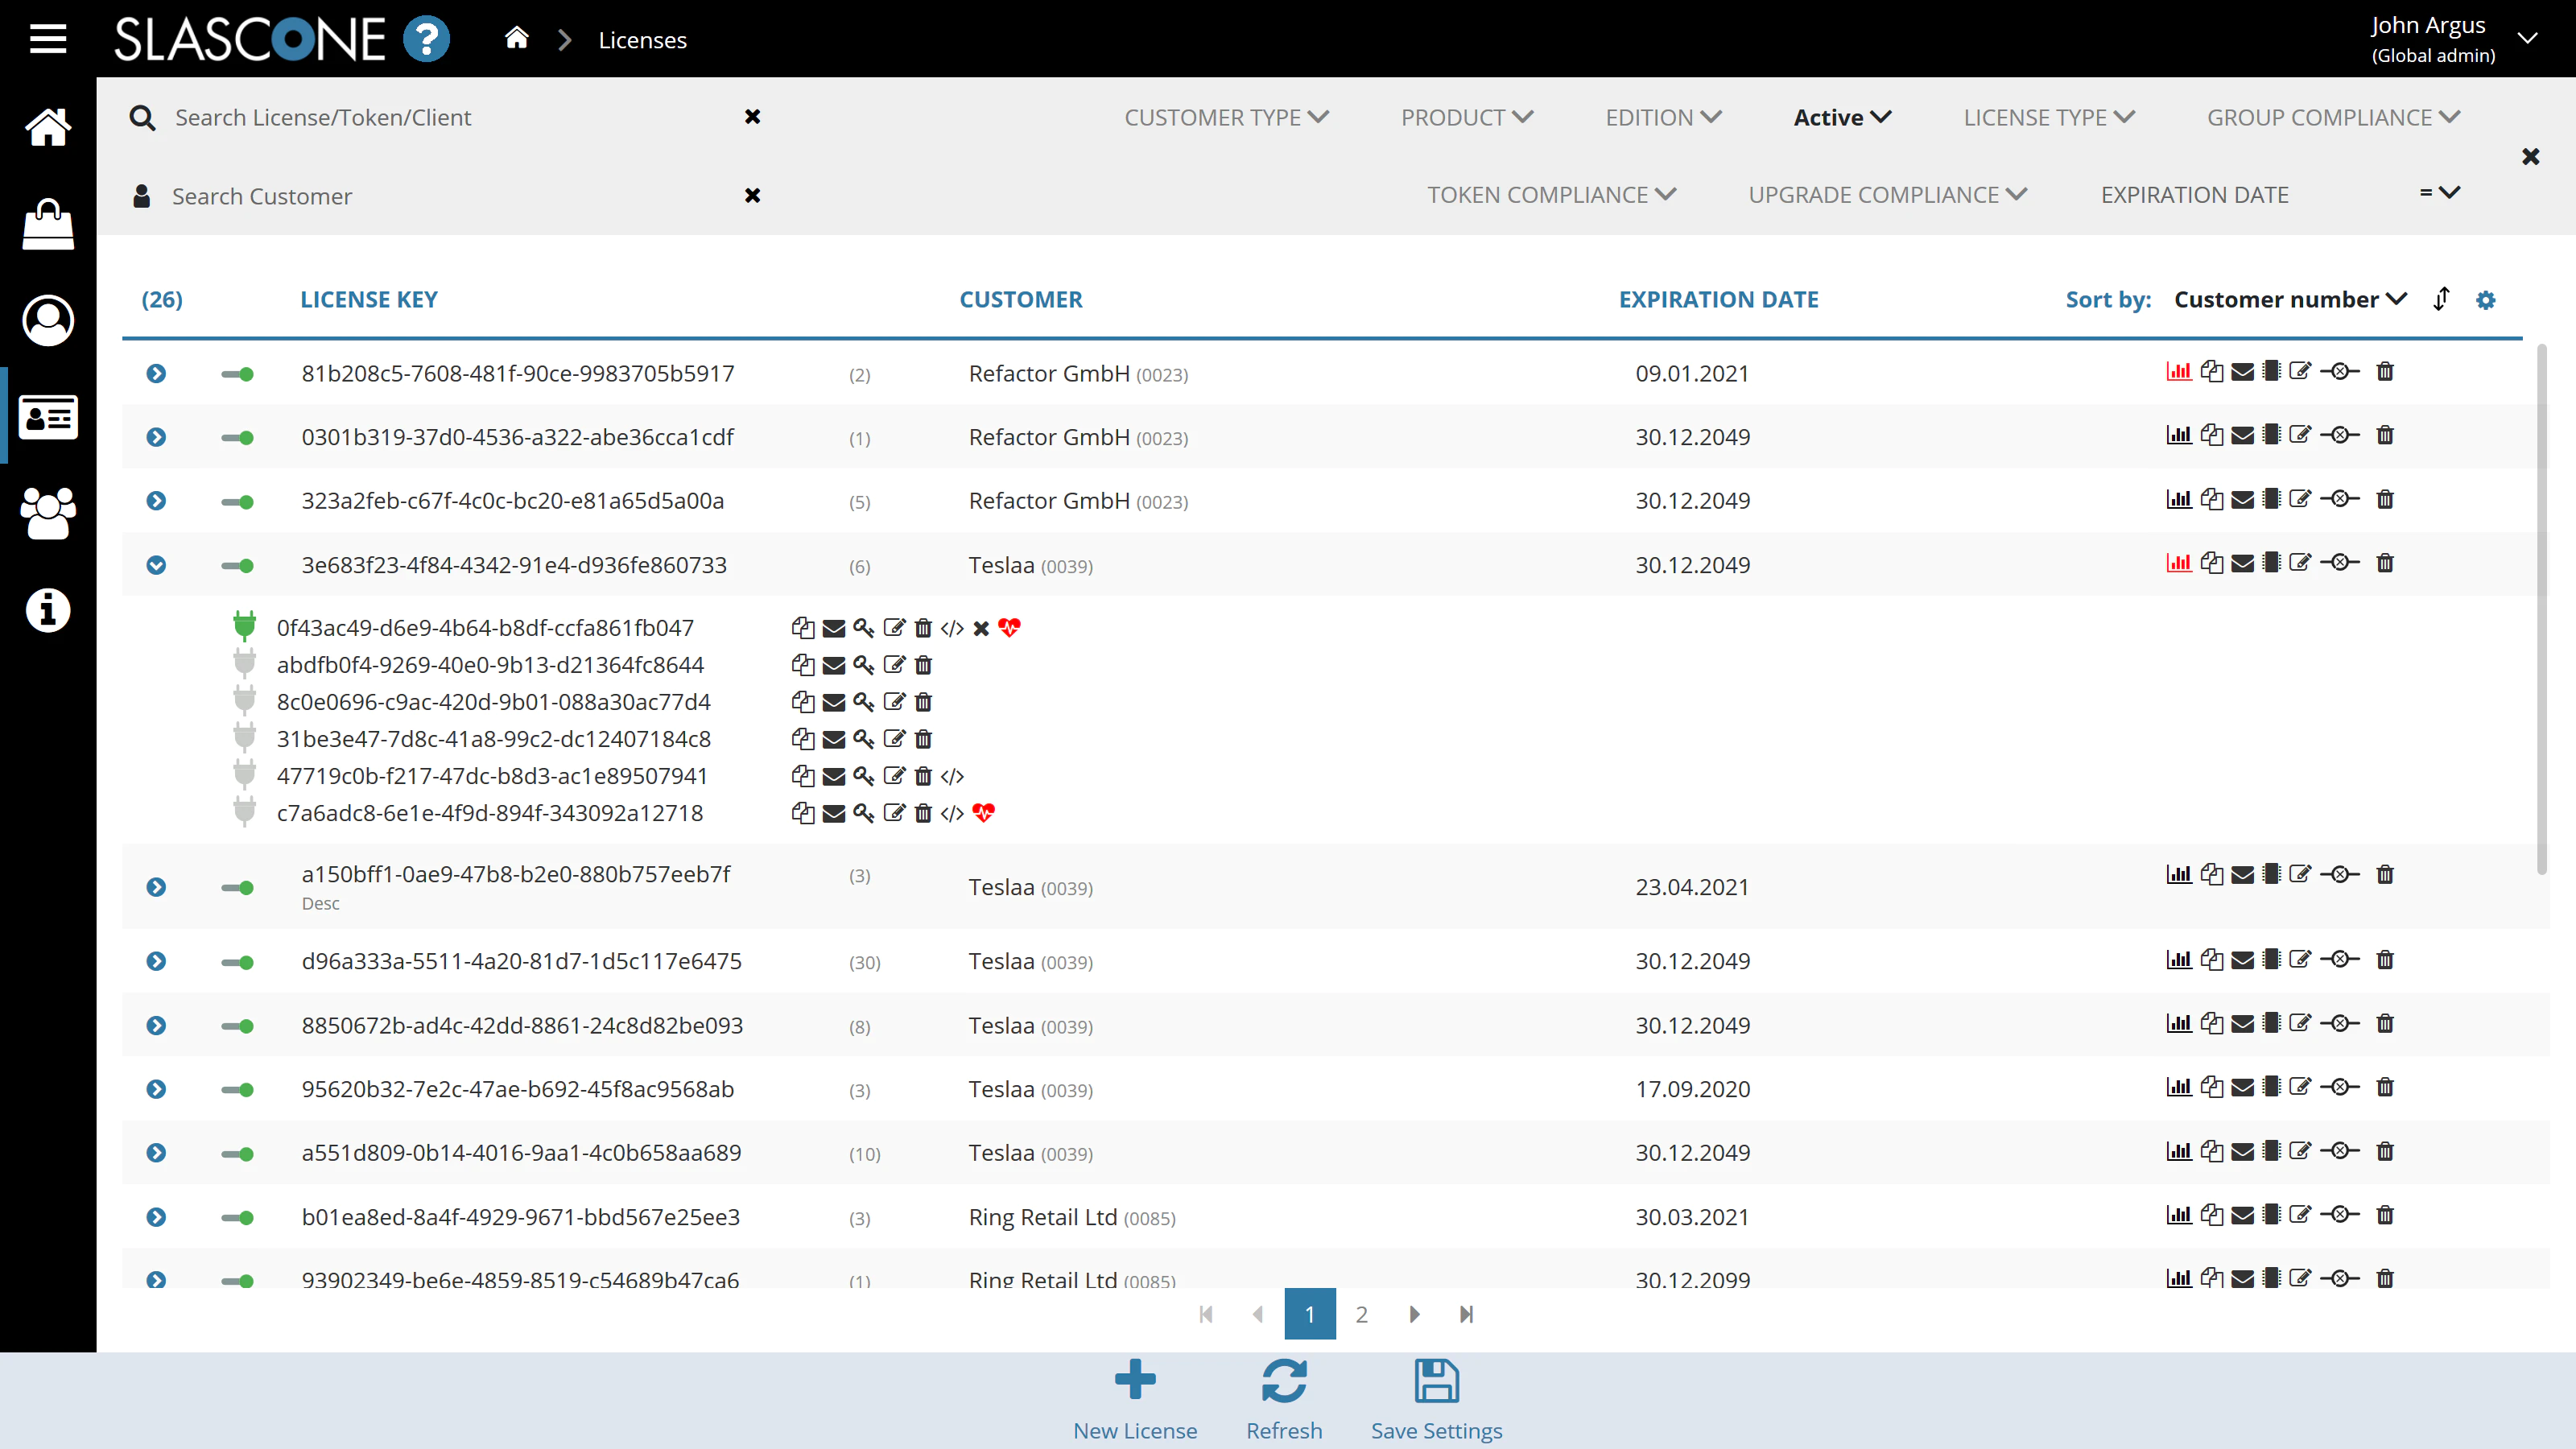Open the expiration date operator equals dropdown
This screenshot has height=1449, width=2576.
2440,192
